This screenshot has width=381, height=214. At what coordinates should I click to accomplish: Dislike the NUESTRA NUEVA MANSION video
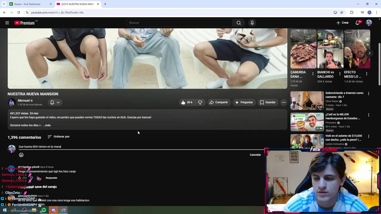200,102
